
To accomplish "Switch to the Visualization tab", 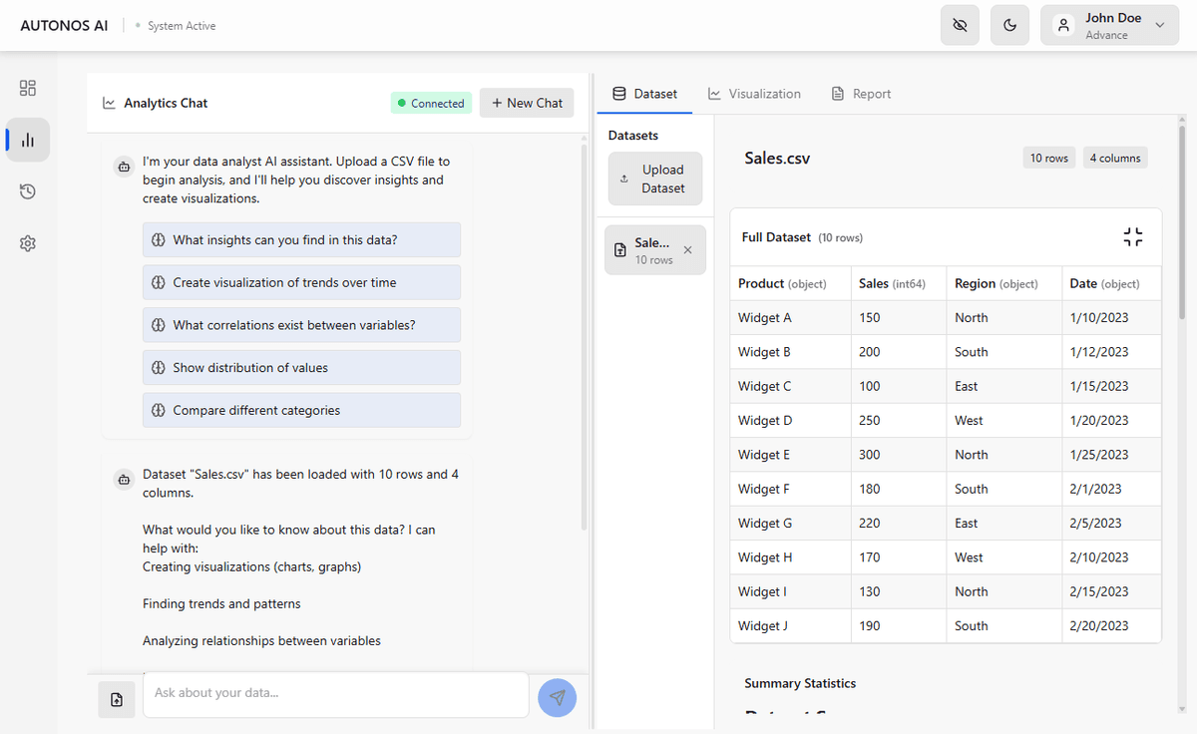I will click(x=755, y=93).
